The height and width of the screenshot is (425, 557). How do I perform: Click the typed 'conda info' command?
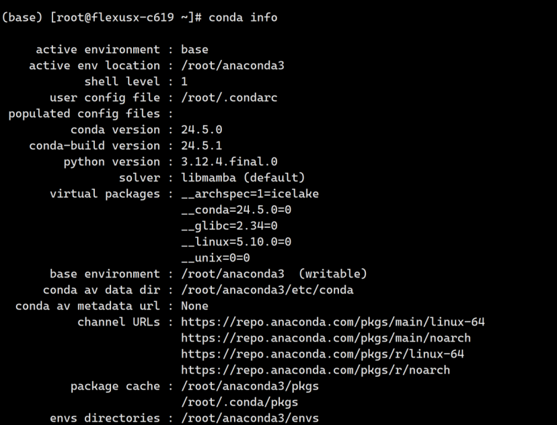point(243,17)
